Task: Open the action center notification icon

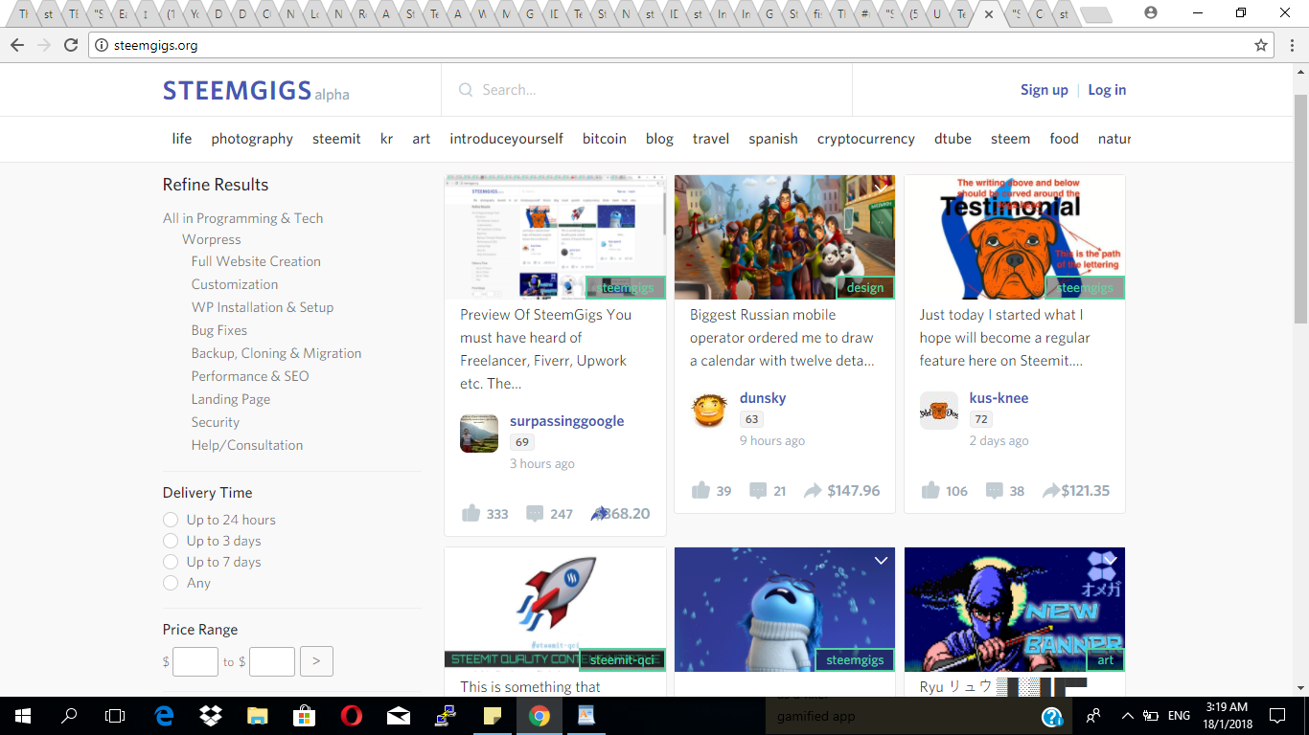Action: pos(1277,716)
